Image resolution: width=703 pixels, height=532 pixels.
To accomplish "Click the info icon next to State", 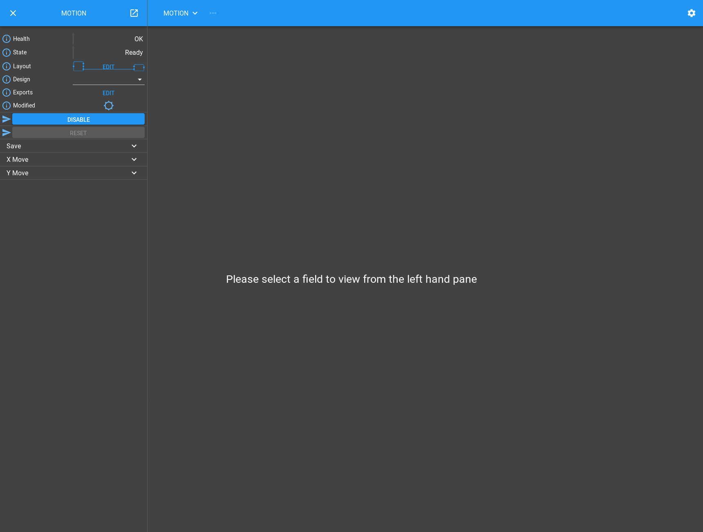I will pos(7,53).
